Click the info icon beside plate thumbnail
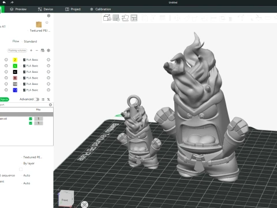 [x=47, y=23]
